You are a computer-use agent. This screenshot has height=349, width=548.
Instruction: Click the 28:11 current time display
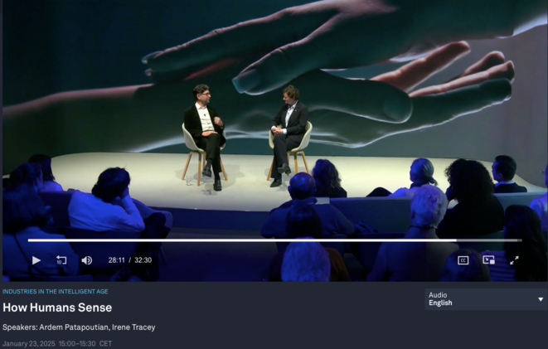tap(116, 260)
